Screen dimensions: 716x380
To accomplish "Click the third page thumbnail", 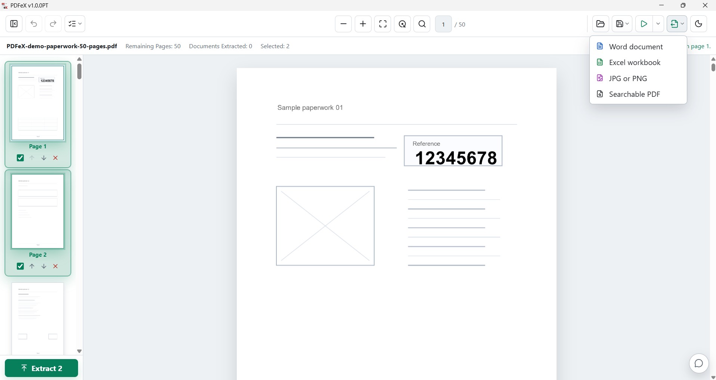I will [x=38, y=318].
